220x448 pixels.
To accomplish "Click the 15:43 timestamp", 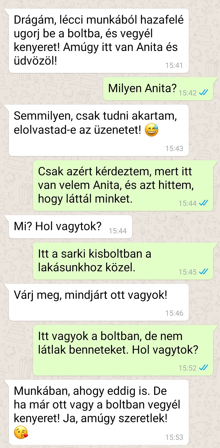I will [x=174, y=148].
